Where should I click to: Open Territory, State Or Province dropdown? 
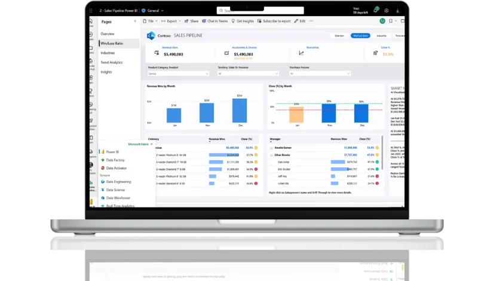[248, 74]
